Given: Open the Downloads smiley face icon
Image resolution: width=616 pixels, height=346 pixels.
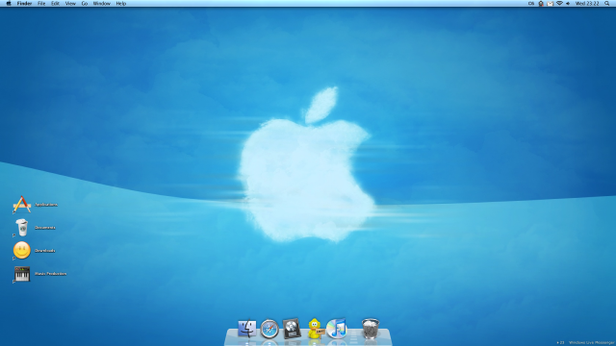Looking at the screenshot, I should click(x=21, y=250).
